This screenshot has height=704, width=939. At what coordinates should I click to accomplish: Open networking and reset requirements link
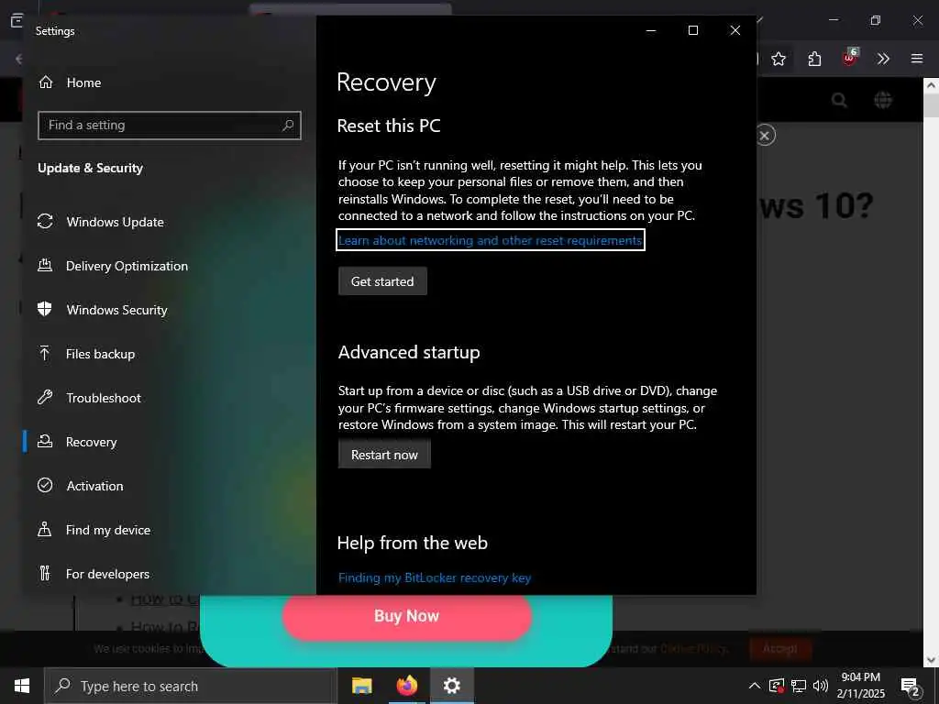click(x=490, y=240)
